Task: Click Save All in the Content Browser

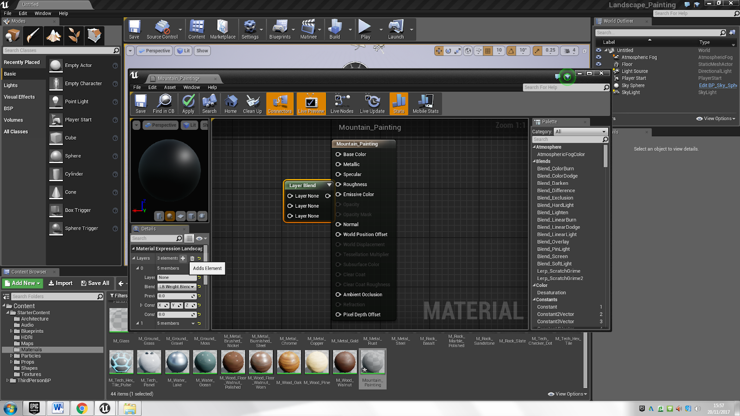Action: (x=95, y=283)
